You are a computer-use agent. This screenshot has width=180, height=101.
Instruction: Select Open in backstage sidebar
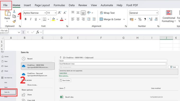coord(5,66)
